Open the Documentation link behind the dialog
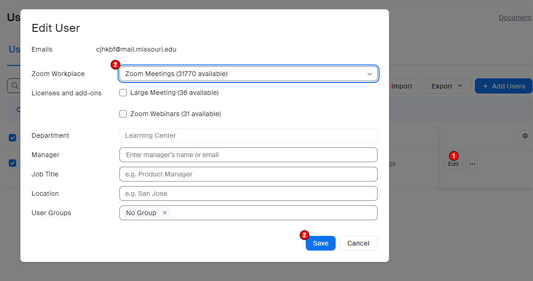 (x=515, y=18)
